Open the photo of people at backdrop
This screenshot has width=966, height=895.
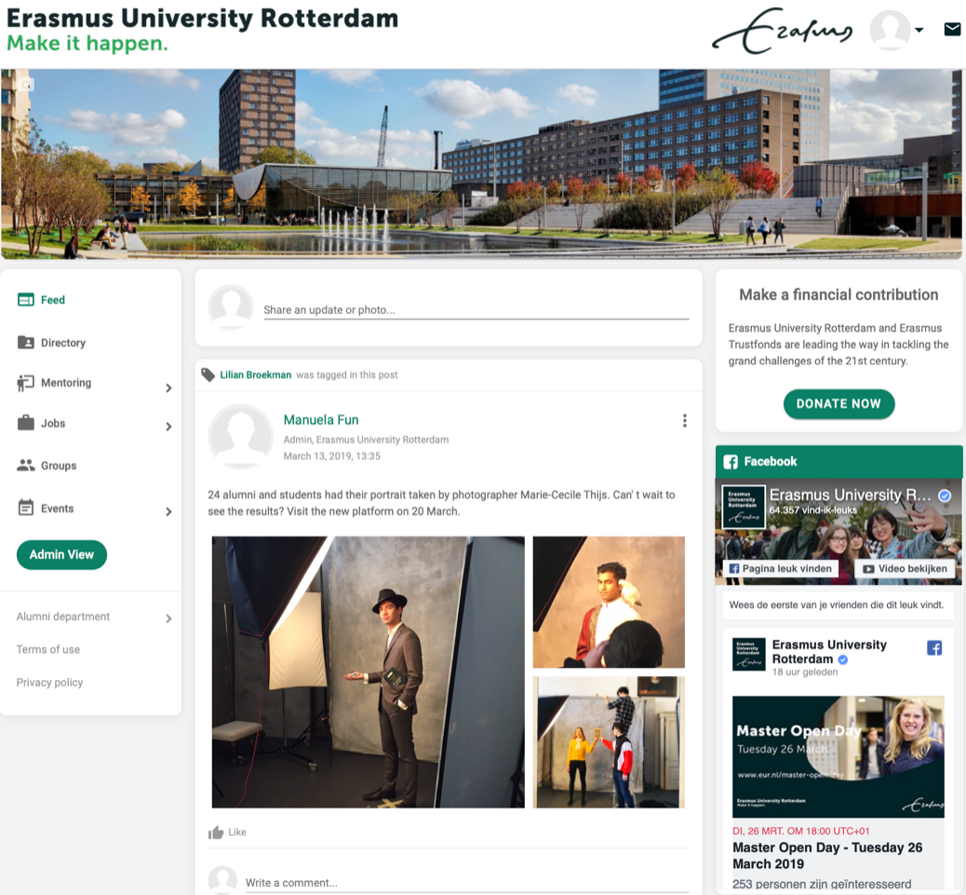click(x=609, y=742)
